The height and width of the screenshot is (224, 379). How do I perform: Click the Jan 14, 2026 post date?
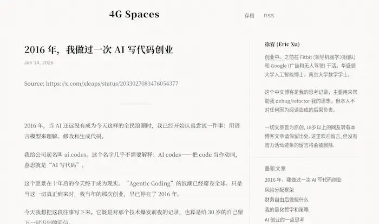pyautogui.click(x=38, y=63)
